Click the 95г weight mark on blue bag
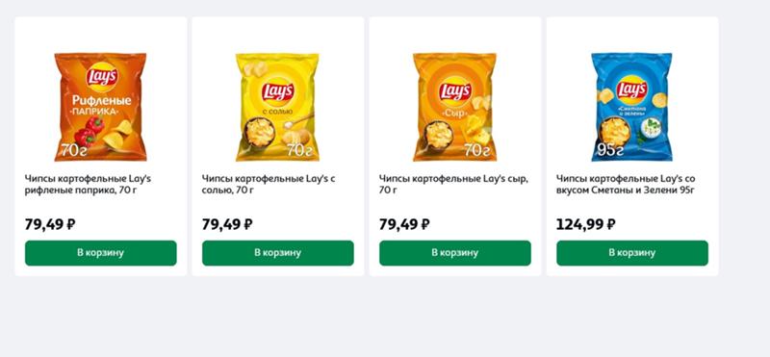The width and height of the screenshot is (770, 357). pyautogui.click(x=610, y=150)
